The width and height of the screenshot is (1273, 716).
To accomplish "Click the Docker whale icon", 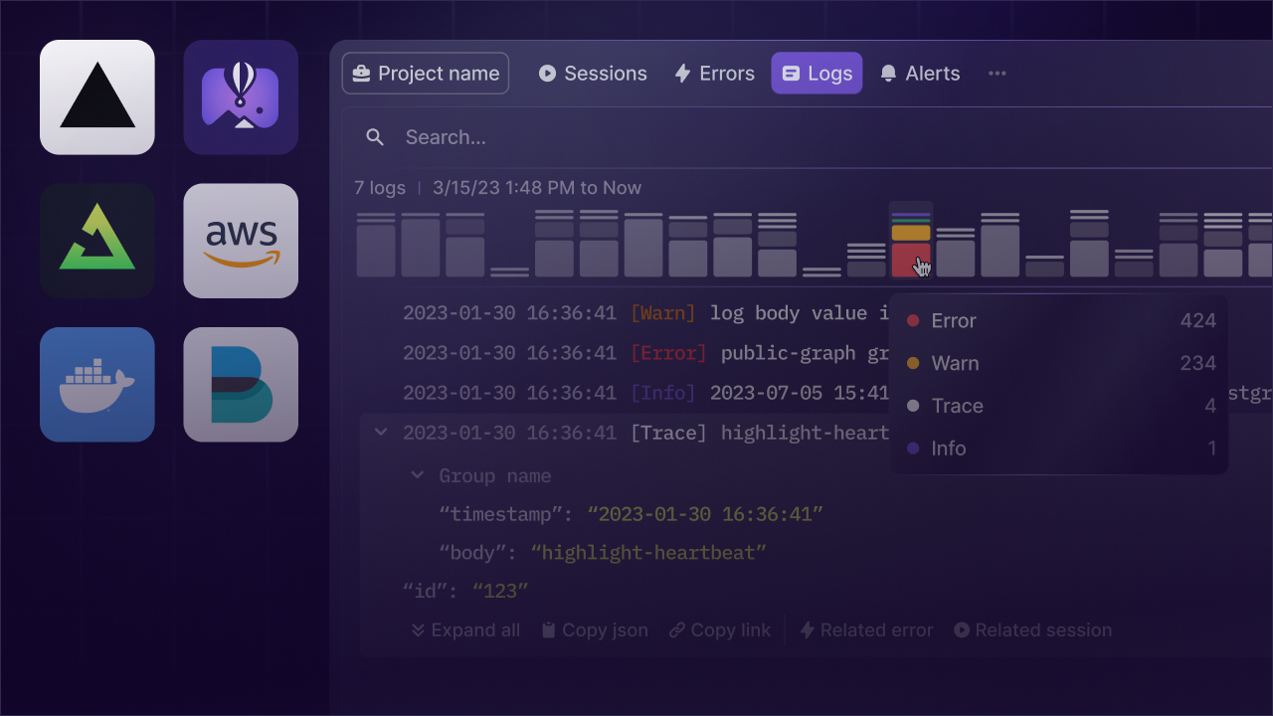I will (96, 385).
